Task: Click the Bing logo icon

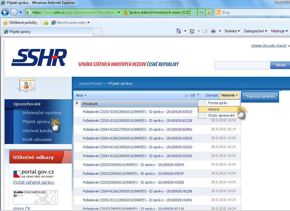Action: (x=218, y=12)
